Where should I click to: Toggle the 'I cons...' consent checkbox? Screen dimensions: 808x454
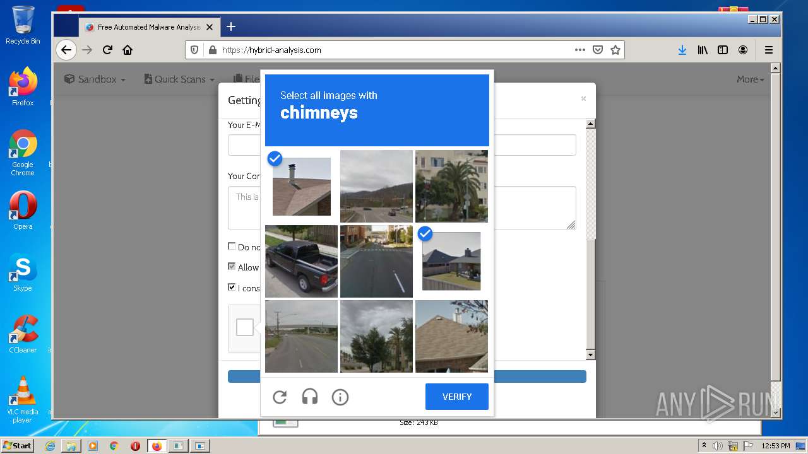tap(232, 287)
